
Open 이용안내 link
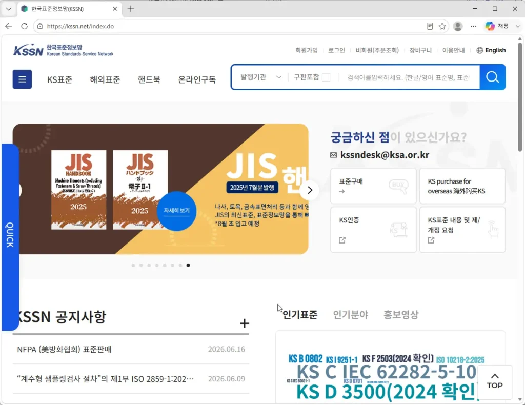coord(453,50)
